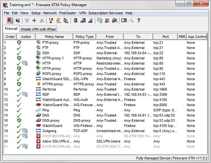Switch to the Firewall tab
The height and width of the screenshot is (163, 211).
pyautogui.click(x=11, y=29)
